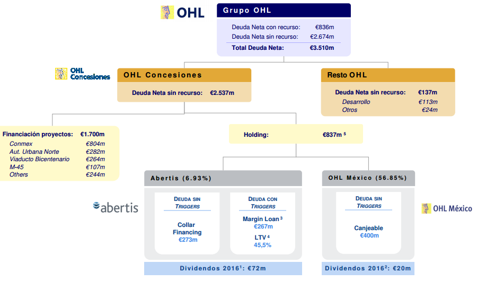The height and width of the screenshot is (281, 477).
Task: Click the Holding label
Action: (256, 135)
